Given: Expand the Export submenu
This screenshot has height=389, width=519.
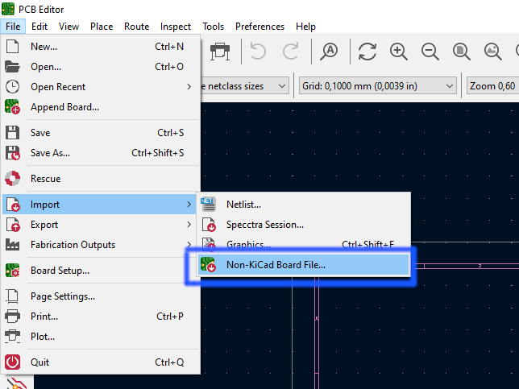Looking at the screenshot, I should 100,225.
